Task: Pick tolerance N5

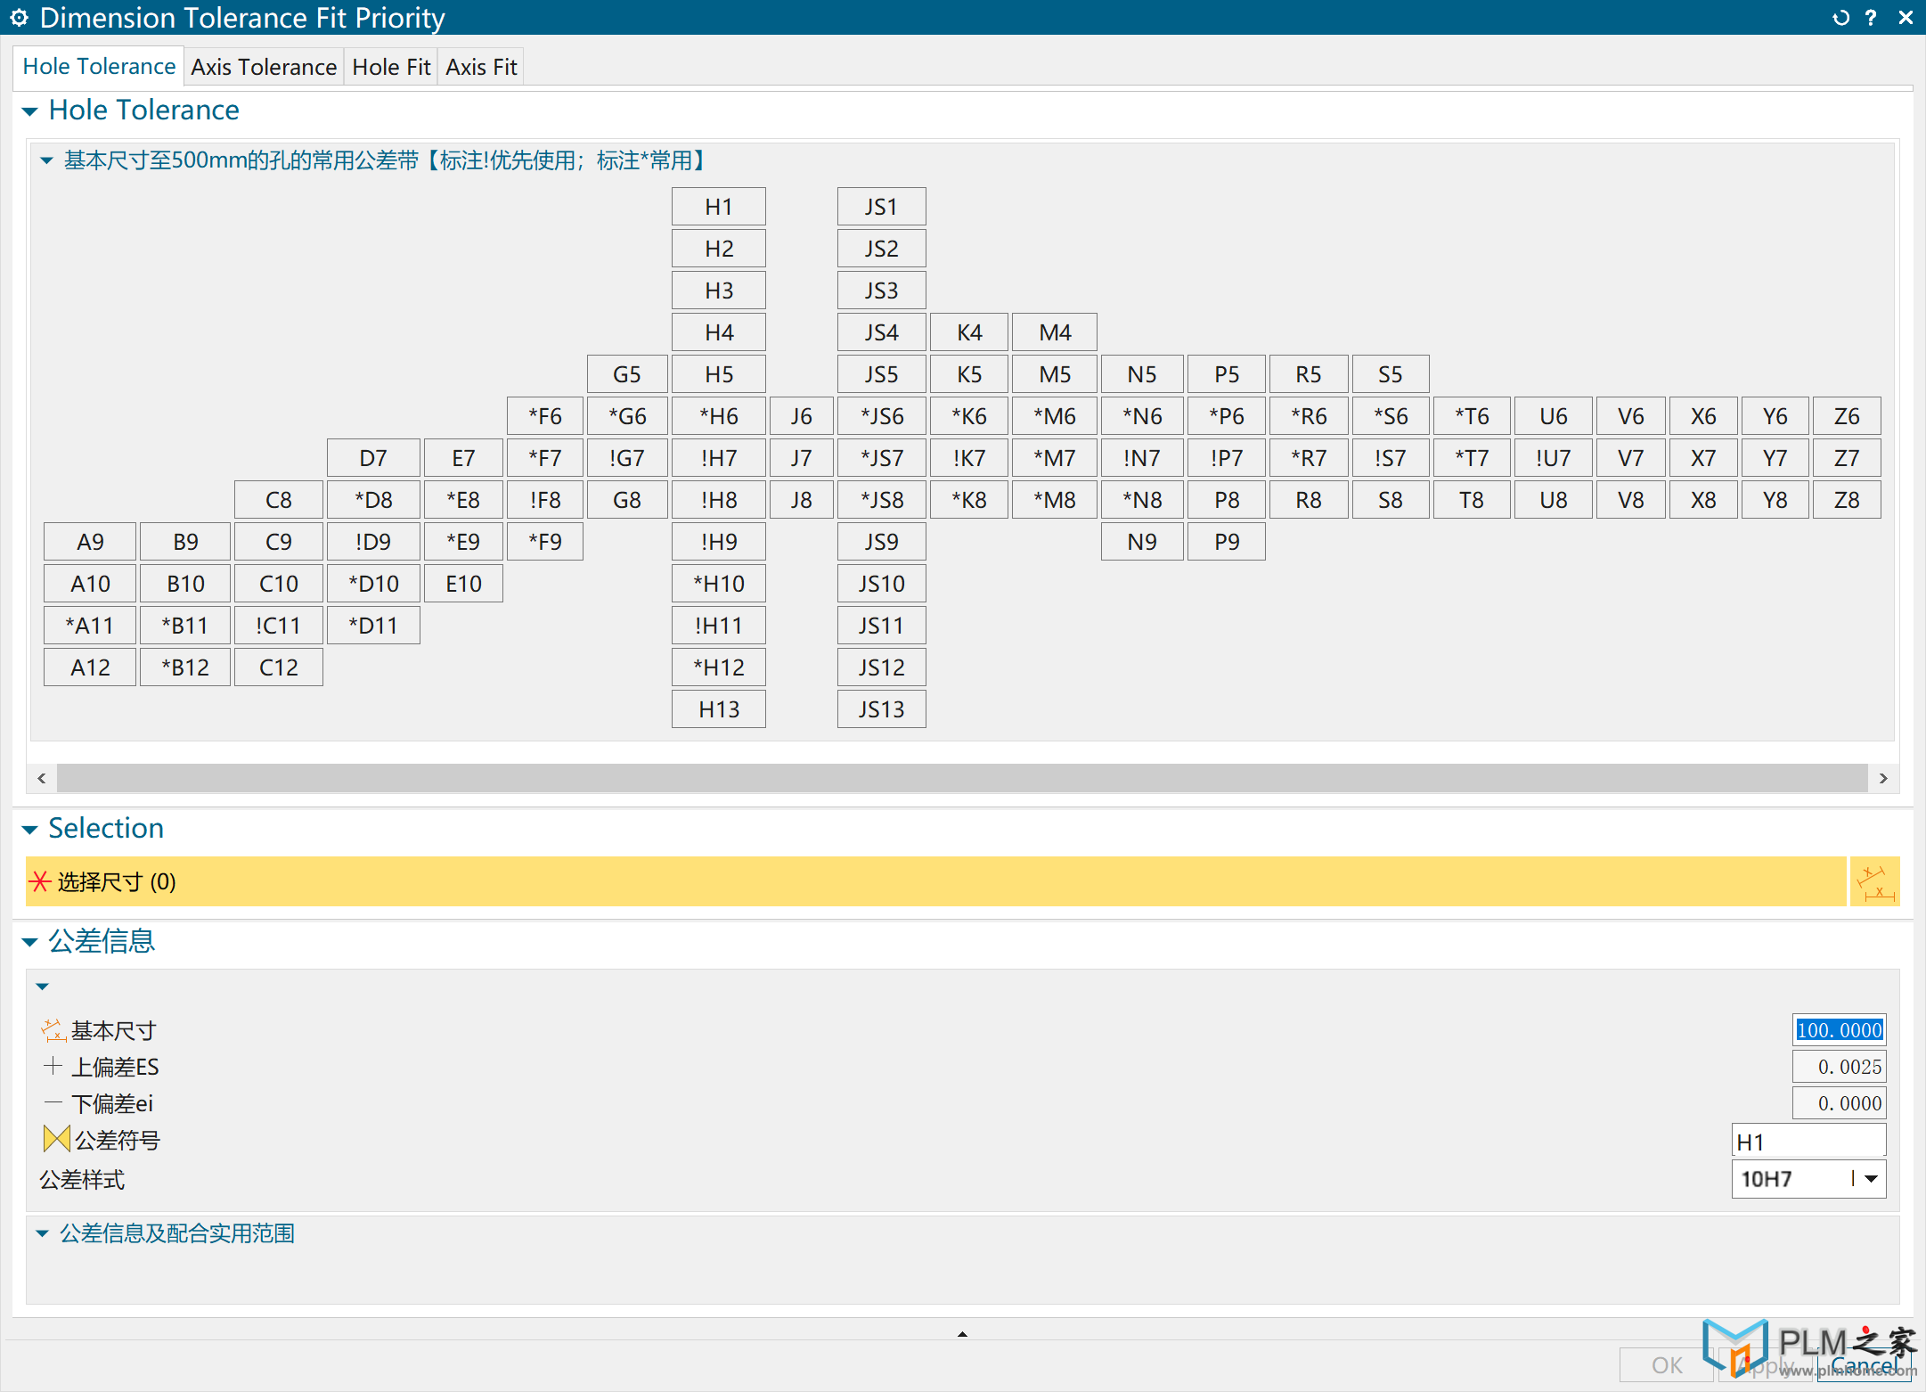Action: [x=1141, y=374]
